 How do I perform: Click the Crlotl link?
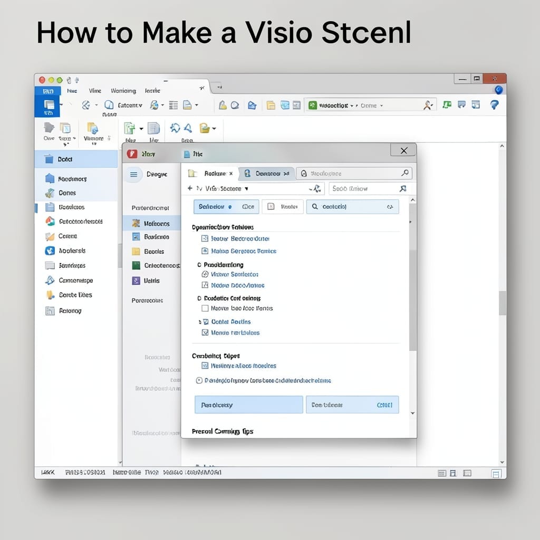(x=384, y=405)
